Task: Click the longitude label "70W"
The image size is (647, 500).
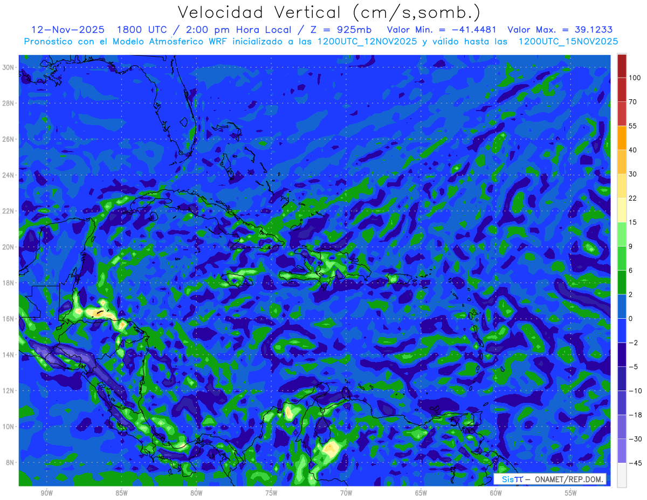Action: tap(346, 493)
